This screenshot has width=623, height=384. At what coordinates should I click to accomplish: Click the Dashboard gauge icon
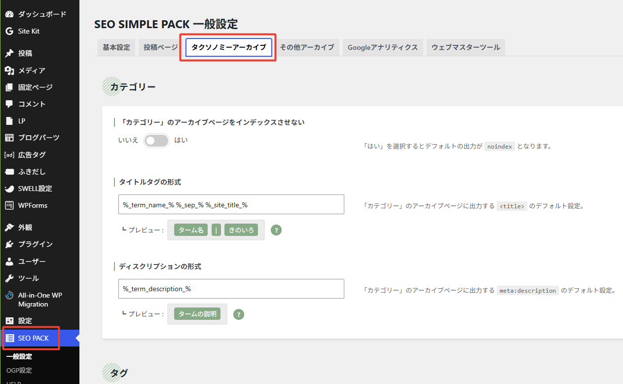pyautogui.click(x=9, y=14)
